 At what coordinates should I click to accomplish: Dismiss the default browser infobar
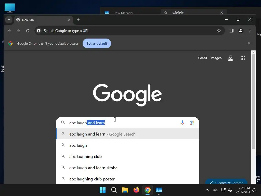pyautogui.click(x=249, y=43)
